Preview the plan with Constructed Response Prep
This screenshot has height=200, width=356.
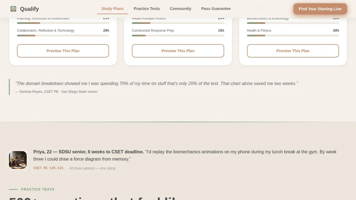[178, 51]
